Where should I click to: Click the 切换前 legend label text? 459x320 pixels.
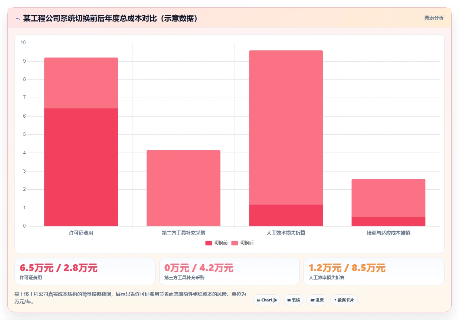click(x=221, y=243)
